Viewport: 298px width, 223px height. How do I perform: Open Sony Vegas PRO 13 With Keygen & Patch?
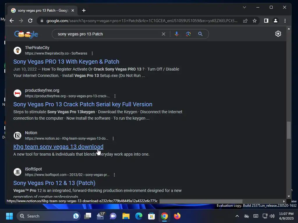click(x=66, y=62)
